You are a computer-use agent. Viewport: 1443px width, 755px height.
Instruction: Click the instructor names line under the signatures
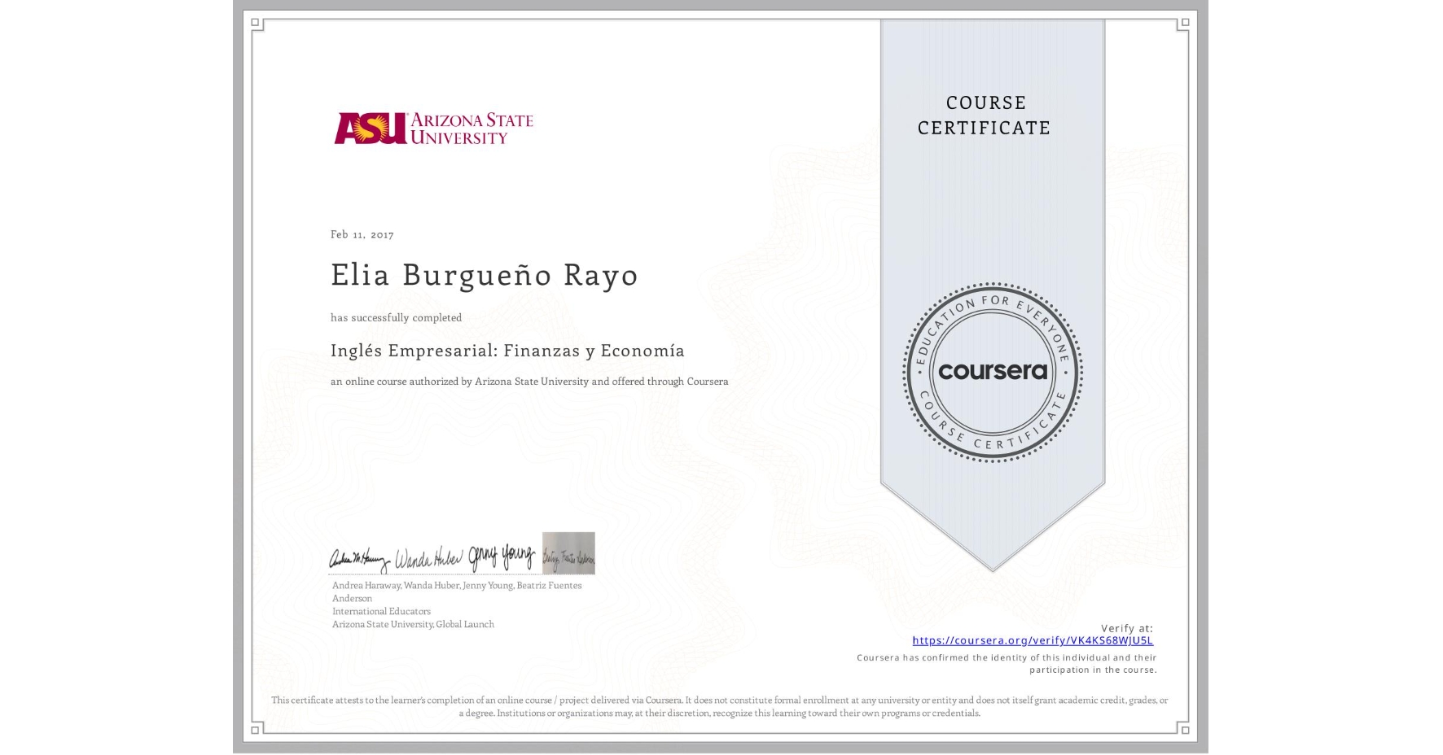coord(457,591)
